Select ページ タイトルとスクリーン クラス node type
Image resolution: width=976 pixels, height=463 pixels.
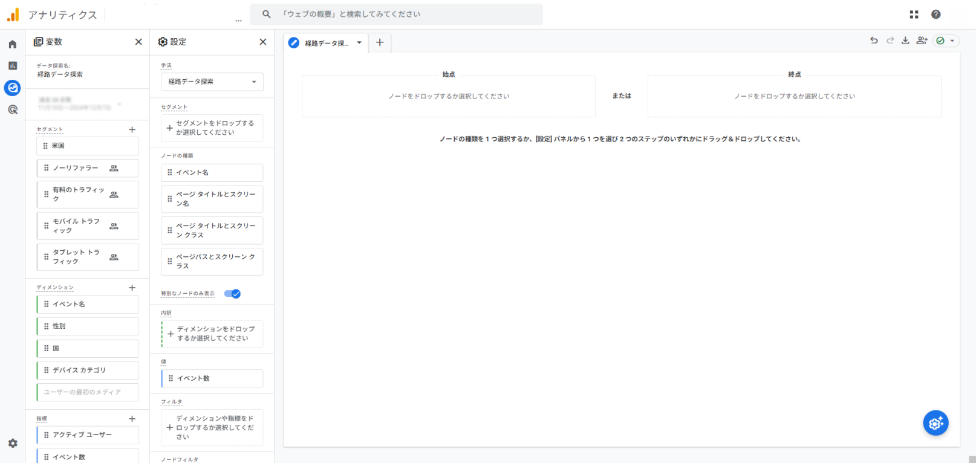point(212,230)
